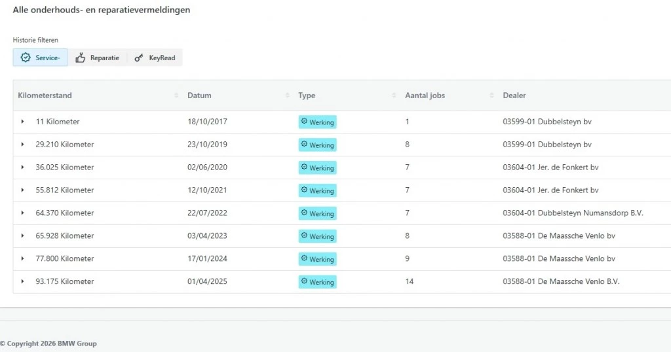Click the Aantal jobs sort arrows
Screen dimensions: 671x352
click(x=491, y=96)
